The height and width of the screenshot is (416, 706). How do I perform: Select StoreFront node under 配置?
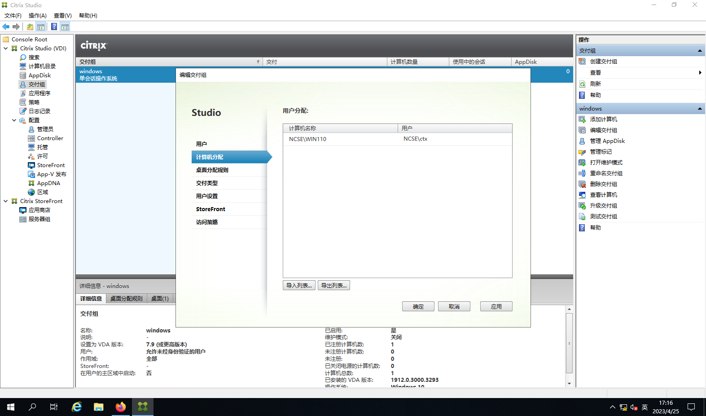pos(51,165)
